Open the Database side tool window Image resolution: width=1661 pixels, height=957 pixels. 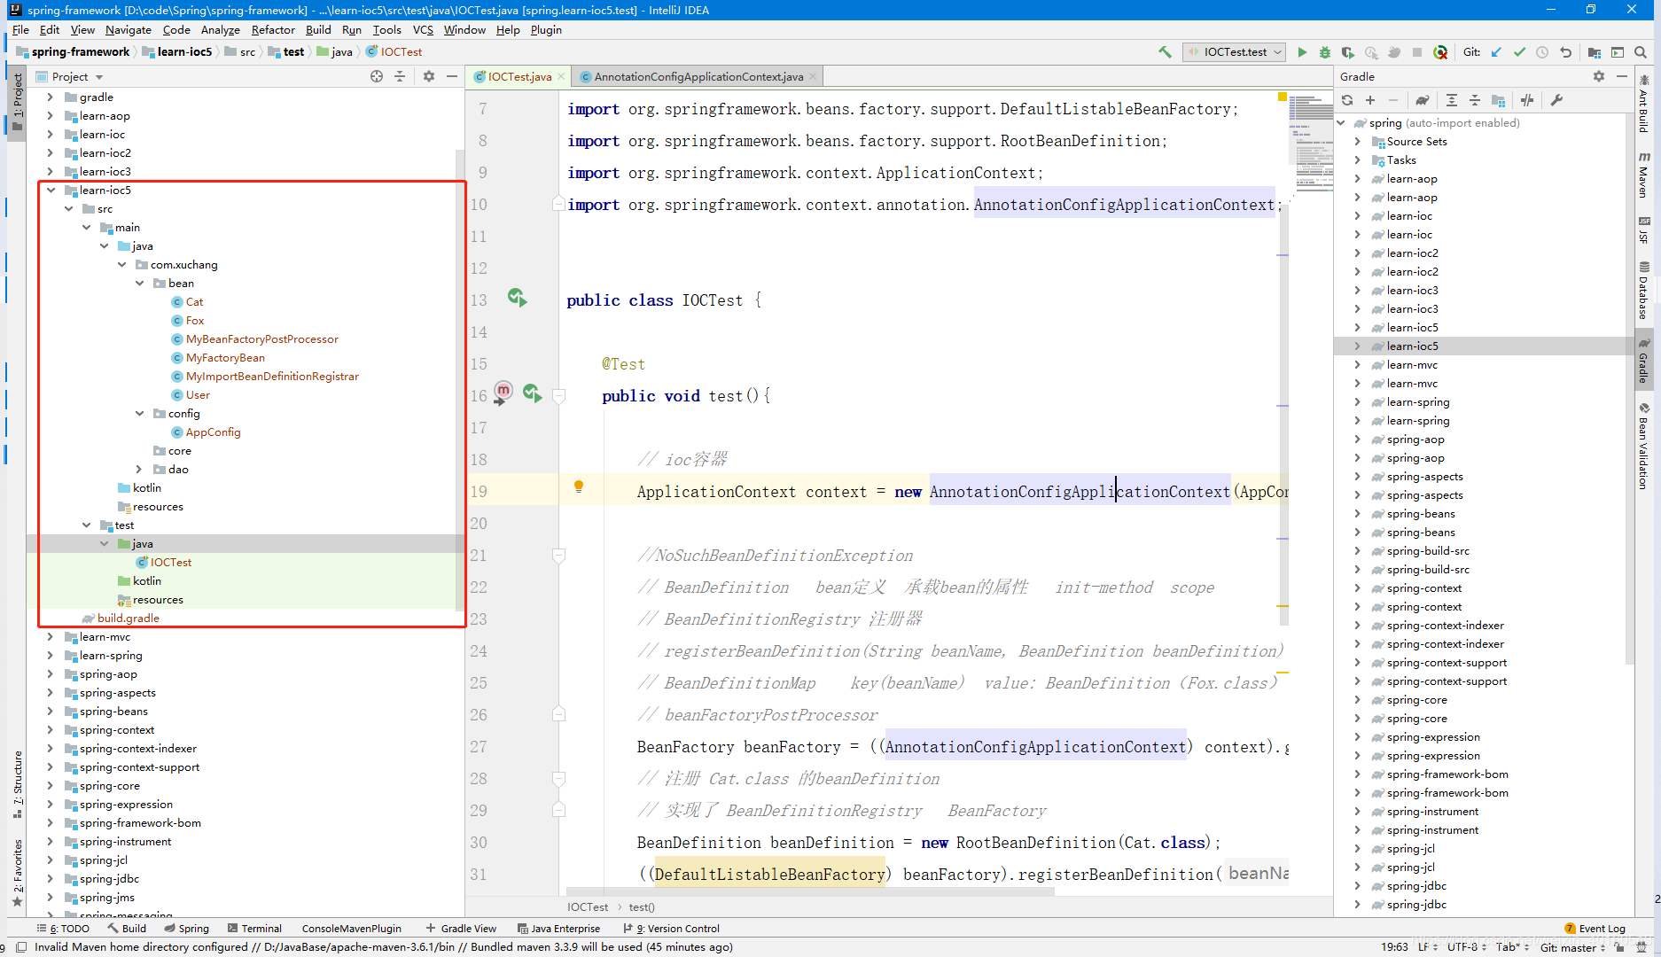pos(1643,291)
